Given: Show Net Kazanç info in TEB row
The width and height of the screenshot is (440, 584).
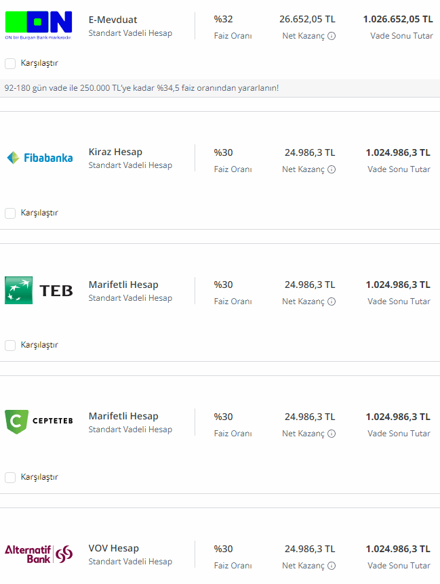Looking at the screenshot, I should pyautogui.click(x=332, y=301).
